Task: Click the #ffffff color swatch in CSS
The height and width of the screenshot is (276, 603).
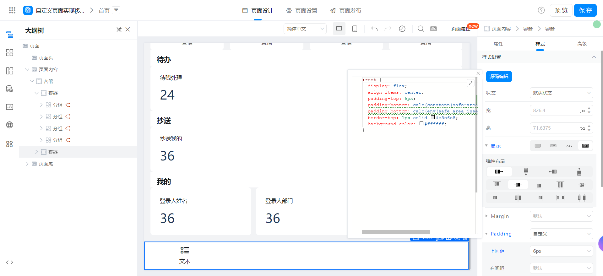Action: pos(421,123)
